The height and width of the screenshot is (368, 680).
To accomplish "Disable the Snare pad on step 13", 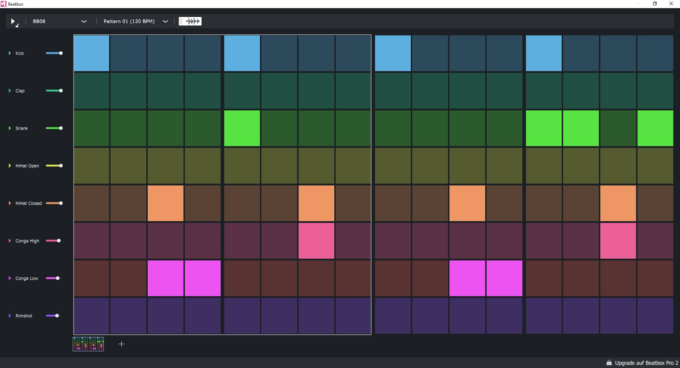I will (544, 128).
